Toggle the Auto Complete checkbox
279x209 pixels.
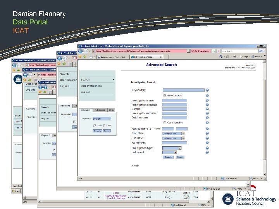165,96
